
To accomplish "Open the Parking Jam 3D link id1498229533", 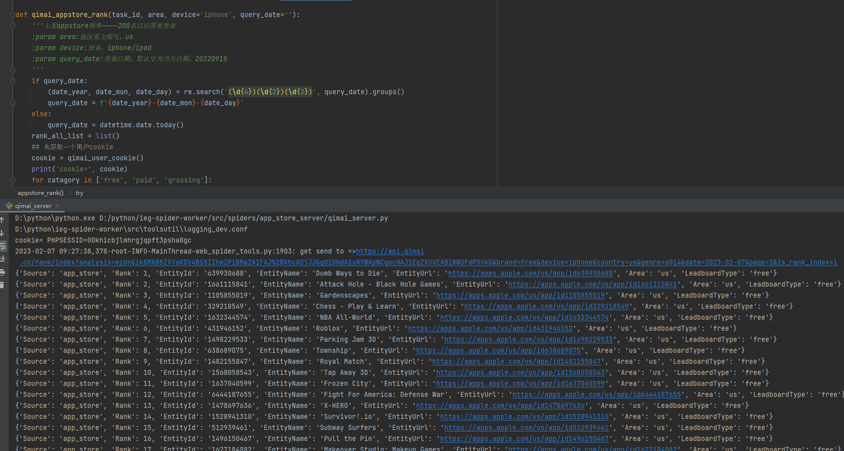I will (x=528, y=339).
